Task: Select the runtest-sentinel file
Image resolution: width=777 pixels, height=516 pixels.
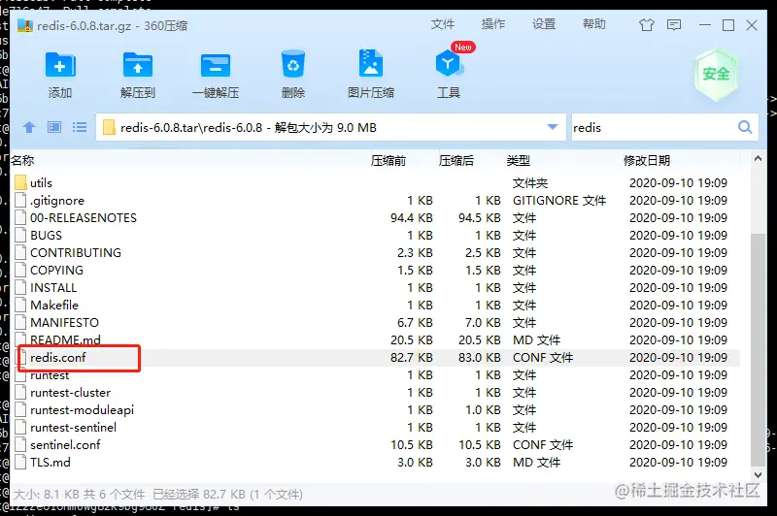Action: coord(74,427)
